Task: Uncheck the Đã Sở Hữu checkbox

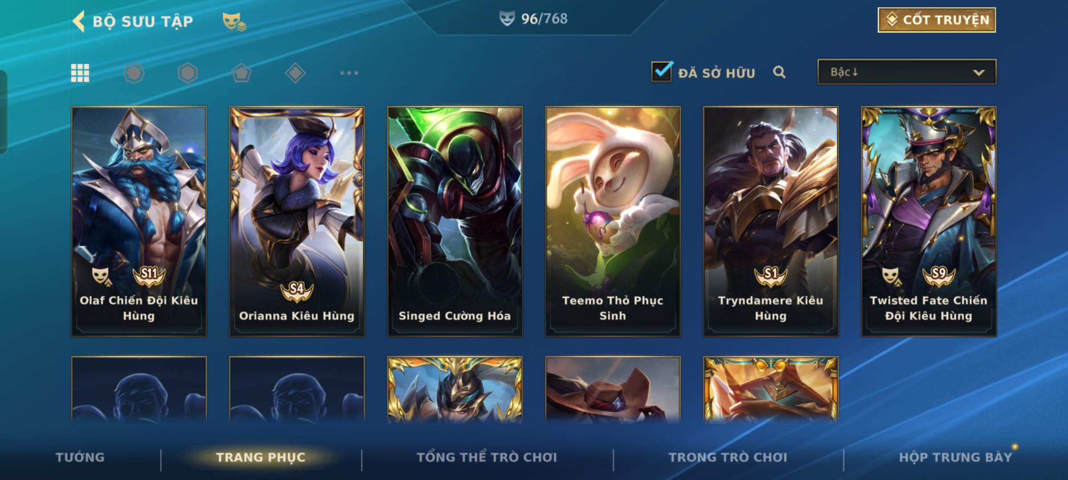Action: [662, 72]
